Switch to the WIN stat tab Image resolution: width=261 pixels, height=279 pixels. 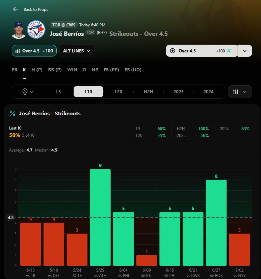pos(72,70)
